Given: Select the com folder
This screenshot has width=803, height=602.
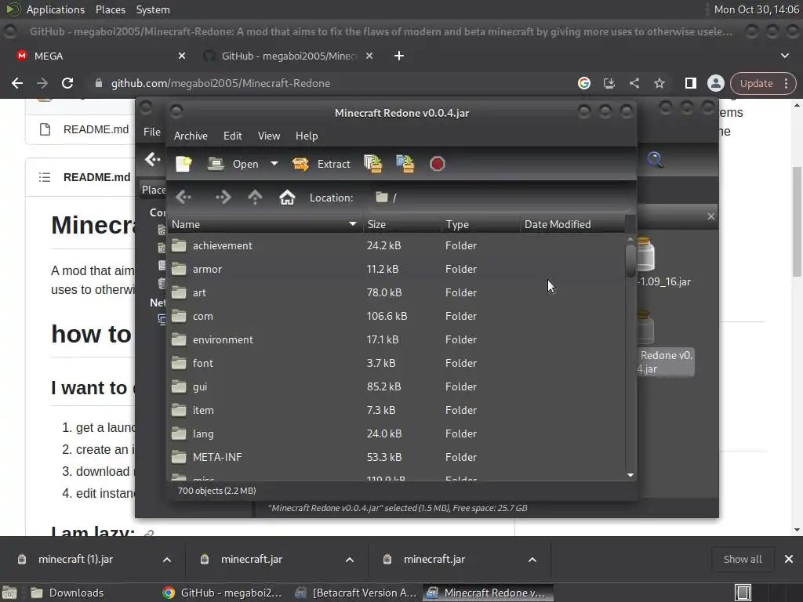Looking at the screenshot, I should (396, 317).
